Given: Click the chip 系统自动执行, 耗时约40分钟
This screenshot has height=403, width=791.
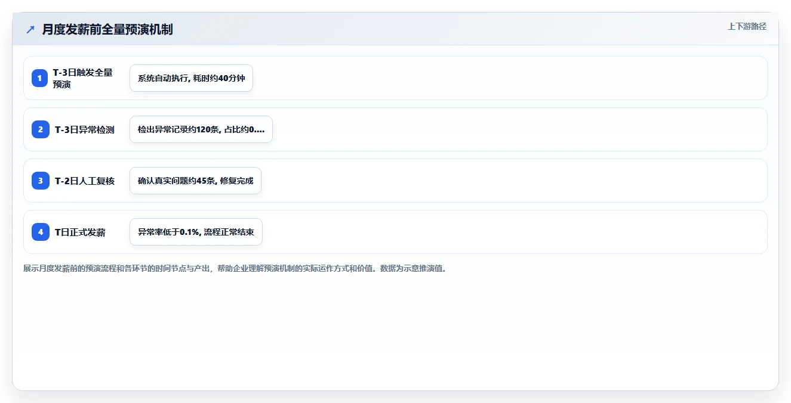Looking at the screenshot, I should tap(192, 78).
